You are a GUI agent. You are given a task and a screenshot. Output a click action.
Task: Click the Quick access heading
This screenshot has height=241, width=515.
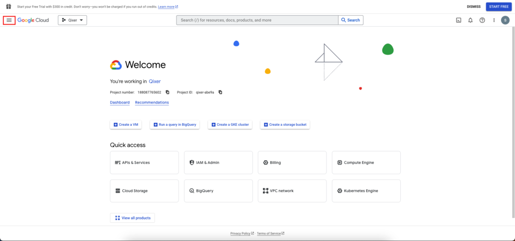tap(128, 145)
